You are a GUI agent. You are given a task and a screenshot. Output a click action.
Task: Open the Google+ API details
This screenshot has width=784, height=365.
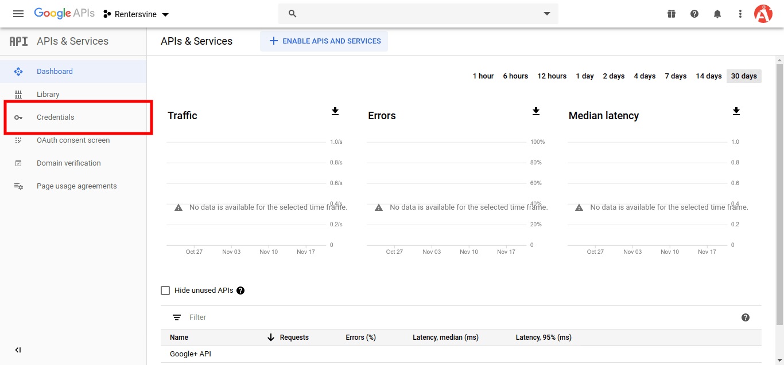coord(190,354)
